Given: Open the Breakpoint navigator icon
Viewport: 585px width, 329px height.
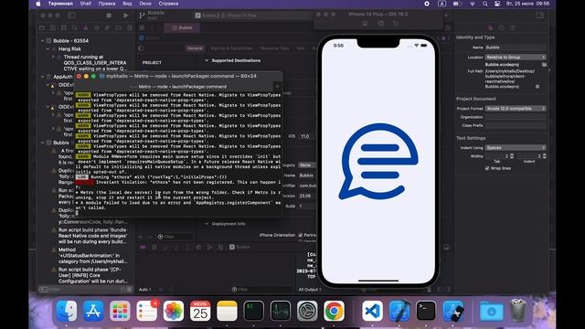Looking at the screenshot, I should click(x=119, y=28).
